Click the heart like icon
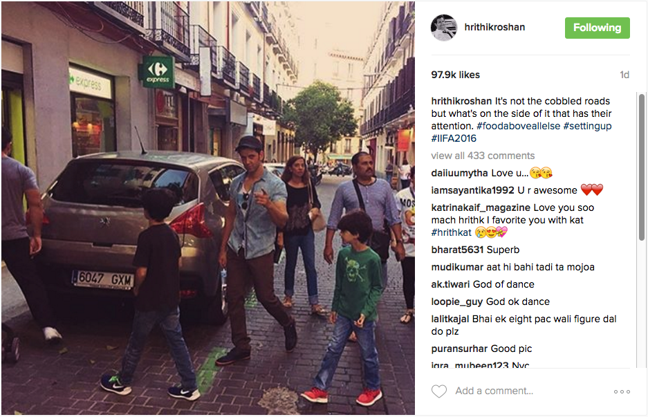 pyautogui.click(x=439, y=391)
